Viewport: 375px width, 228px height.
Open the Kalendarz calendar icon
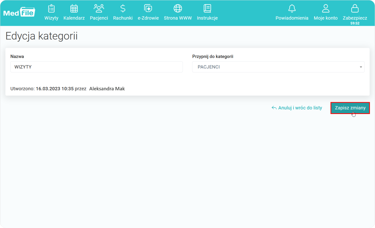pos(74,8)
